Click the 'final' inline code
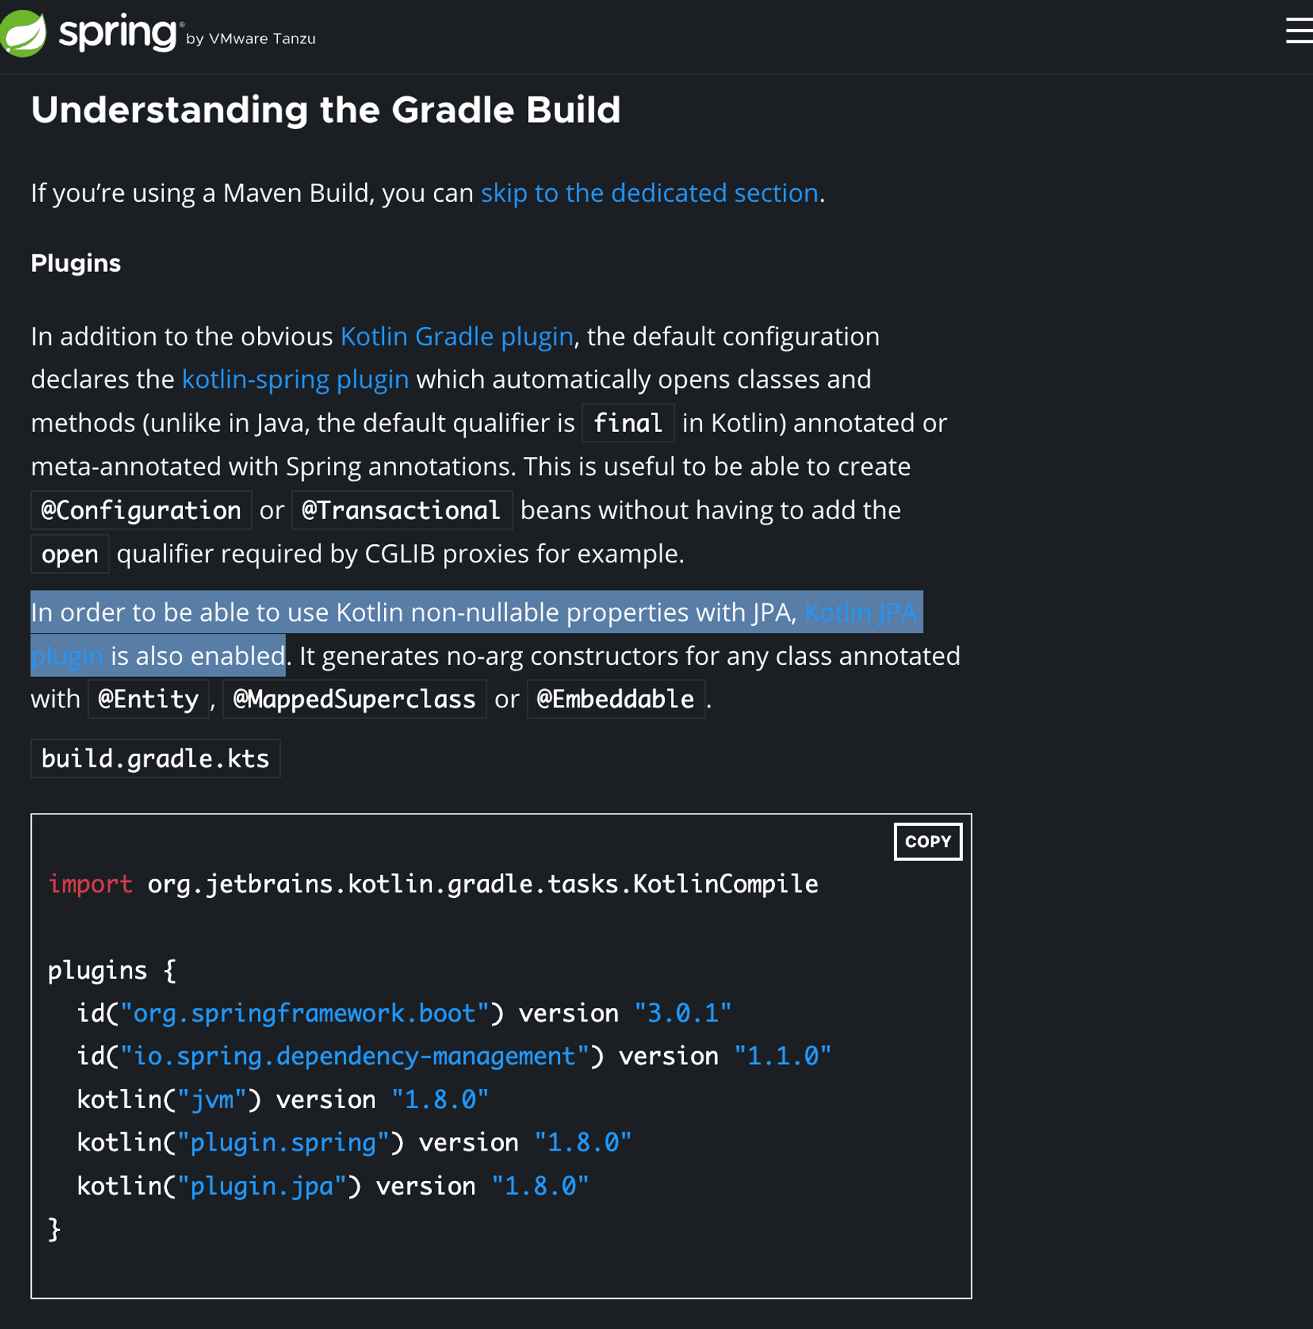This screenshot has width=1313, height=1329. [x=628, y=423]
